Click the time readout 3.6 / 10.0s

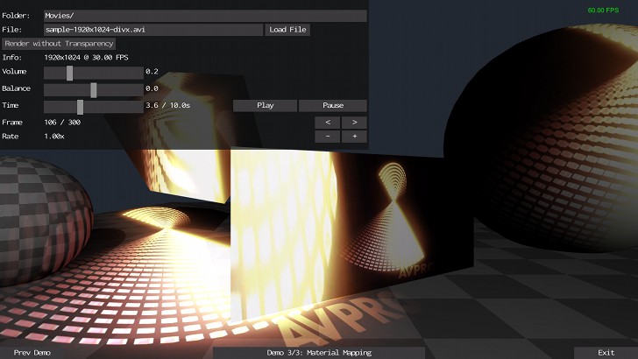point(167,105)
